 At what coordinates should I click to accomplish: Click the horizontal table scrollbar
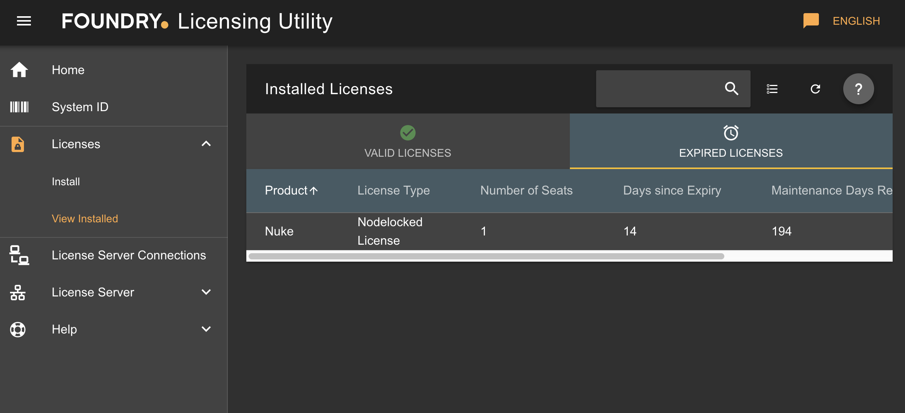click(486, 256)
